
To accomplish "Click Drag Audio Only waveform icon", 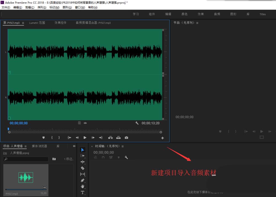I will tap(85, 123).
